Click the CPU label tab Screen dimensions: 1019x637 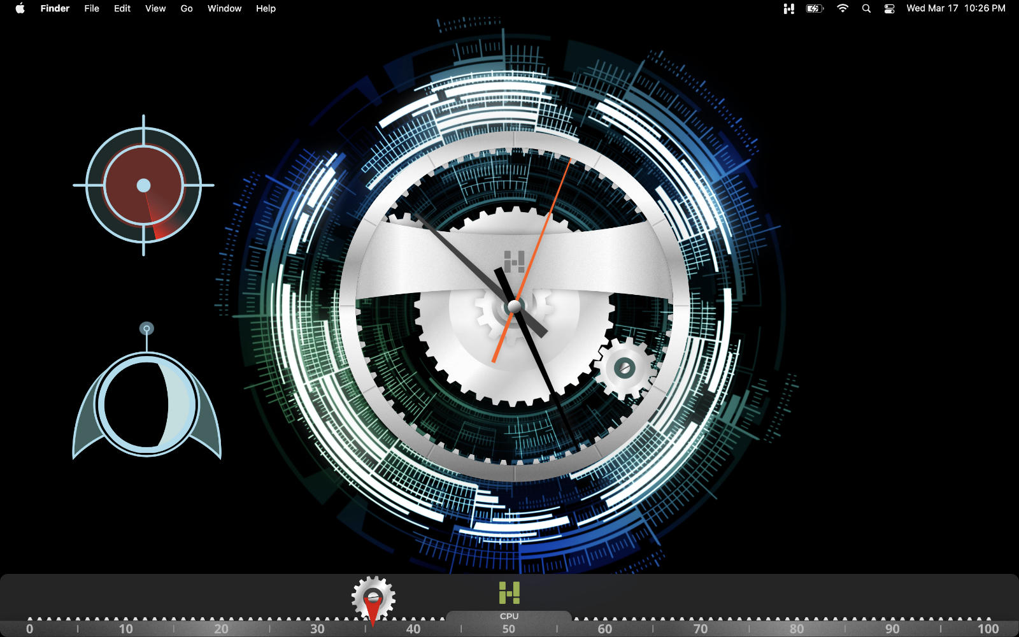click(x=509, y=616)
